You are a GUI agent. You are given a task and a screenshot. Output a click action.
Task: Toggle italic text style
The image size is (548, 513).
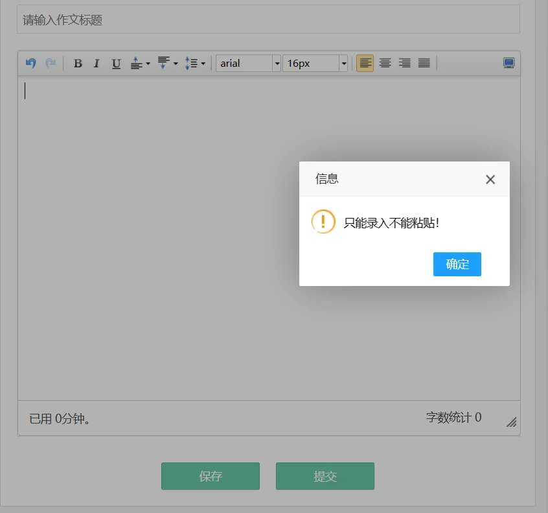[97, 64]
